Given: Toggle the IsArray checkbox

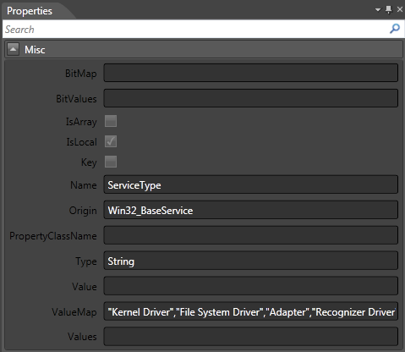Looking at the screenshot, I should click(111, 121).
